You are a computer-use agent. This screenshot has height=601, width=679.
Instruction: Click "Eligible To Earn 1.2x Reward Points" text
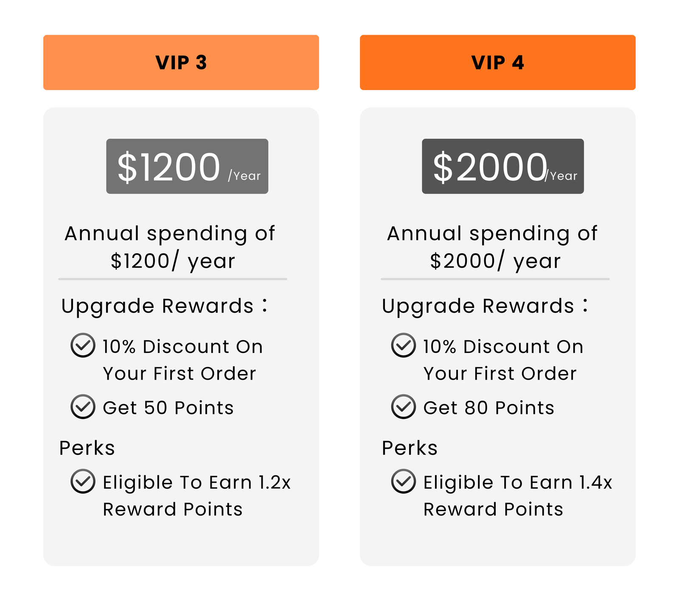[196, 495]
